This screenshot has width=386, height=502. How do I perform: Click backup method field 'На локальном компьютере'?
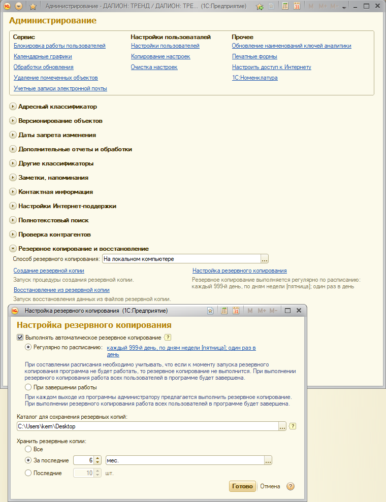182,259
